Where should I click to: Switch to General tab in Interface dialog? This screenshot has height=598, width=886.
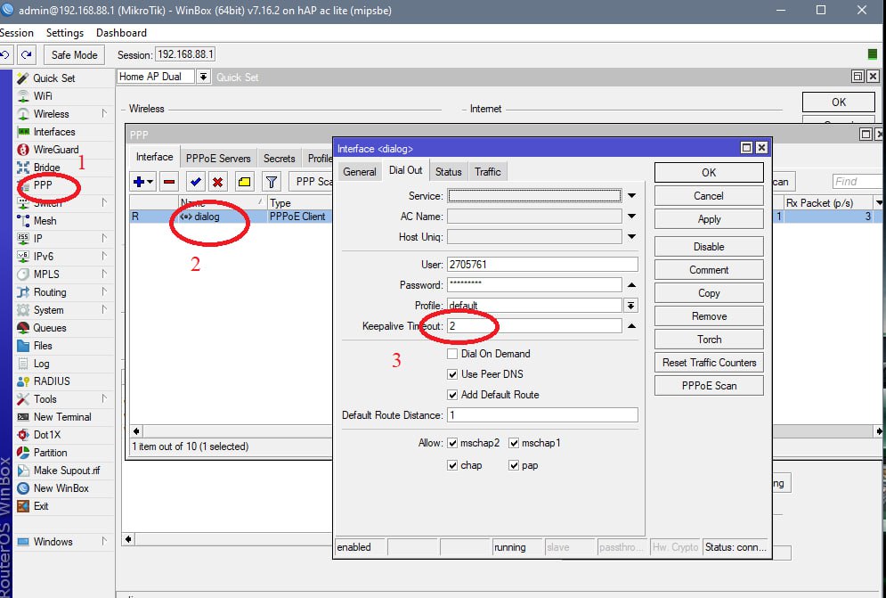[360, 171]
